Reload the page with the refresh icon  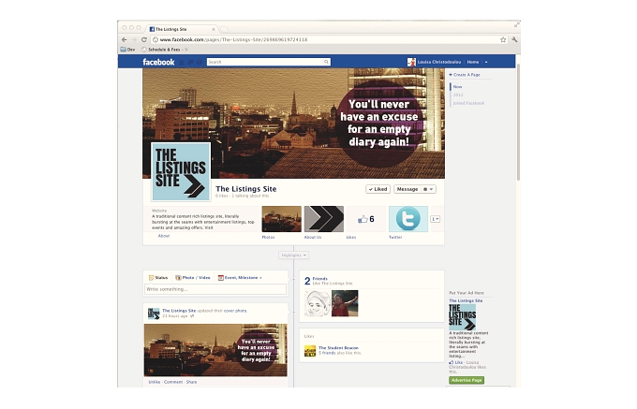click(144, 39)
